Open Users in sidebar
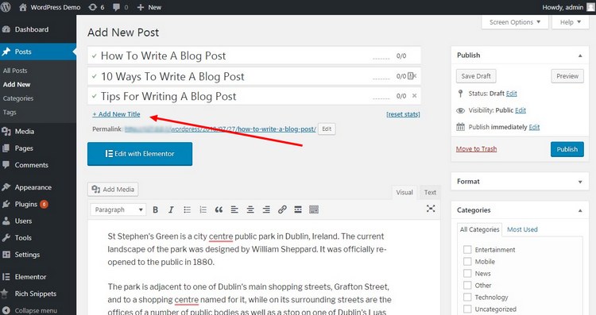The image size is (596, 315). 23,221
